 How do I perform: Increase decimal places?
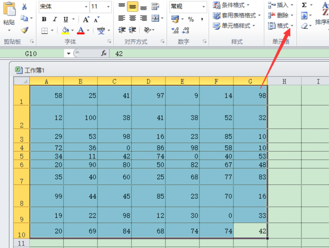(175, 31)
